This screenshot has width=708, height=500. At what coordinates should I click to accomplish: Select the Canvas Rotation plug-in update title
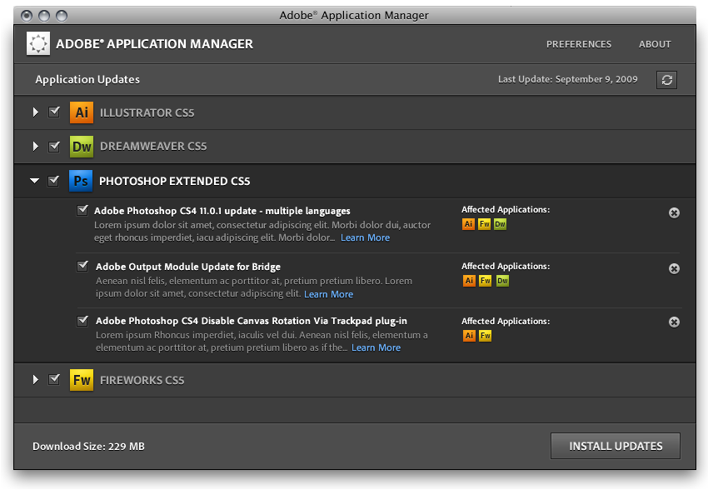(x=252, y=321)
